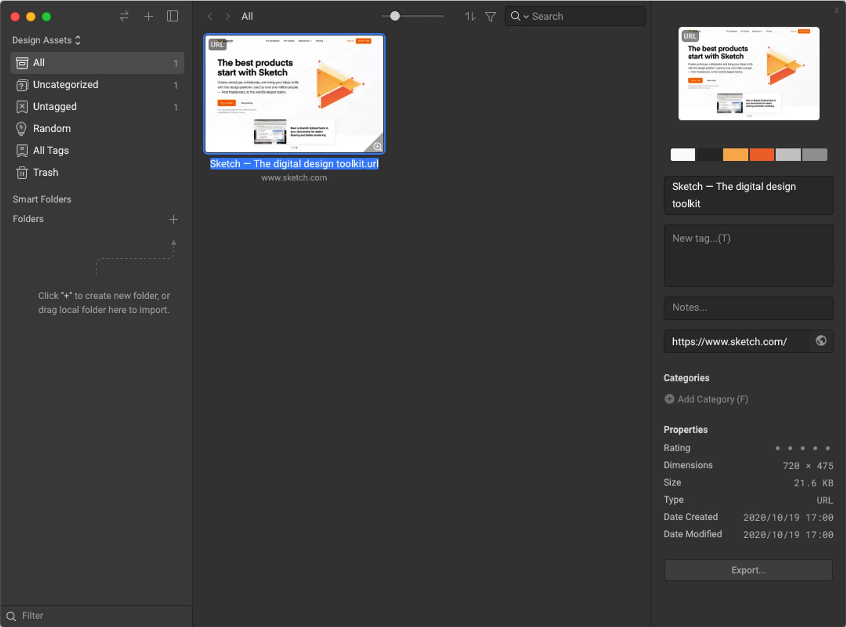Click Add Category (F)
This screenshot has height=627, width=846.
point(706,399)
